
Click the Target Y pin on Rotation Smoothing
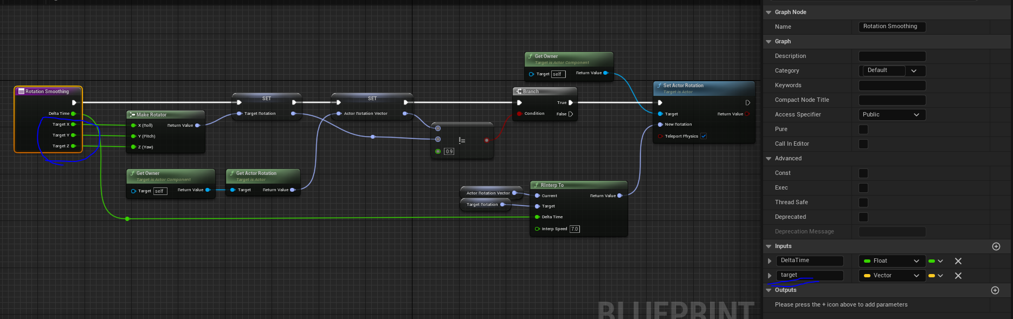(73, 135)
